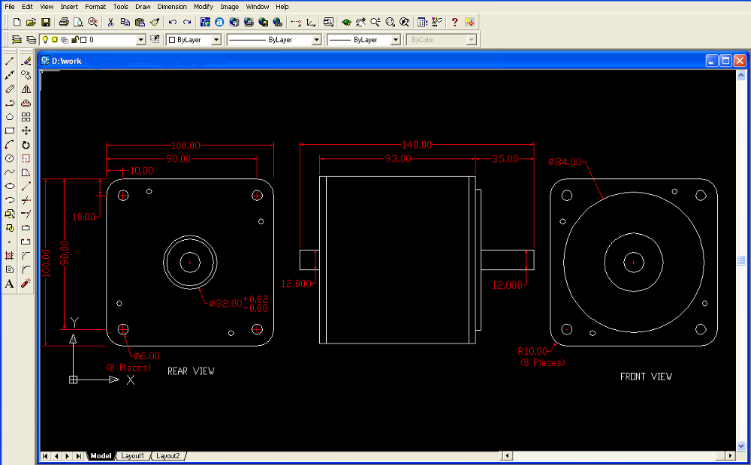The width and height of the screenshot is (751, 465).
Task: Select the Multiline Text tool
Action: [10, 283]
